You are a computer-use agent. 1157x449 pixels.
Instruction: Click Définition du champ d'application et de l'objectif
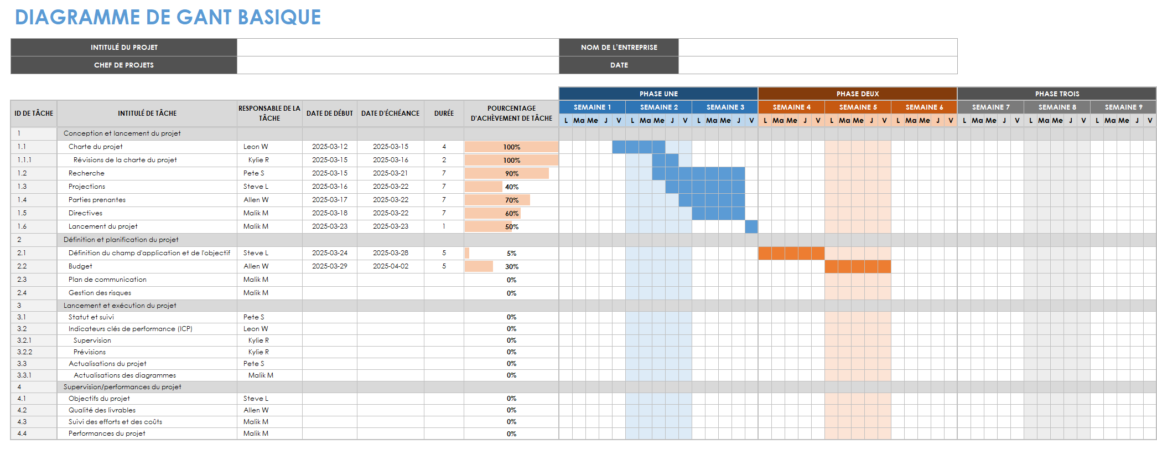pyautogui.click(x=149, y=253)
